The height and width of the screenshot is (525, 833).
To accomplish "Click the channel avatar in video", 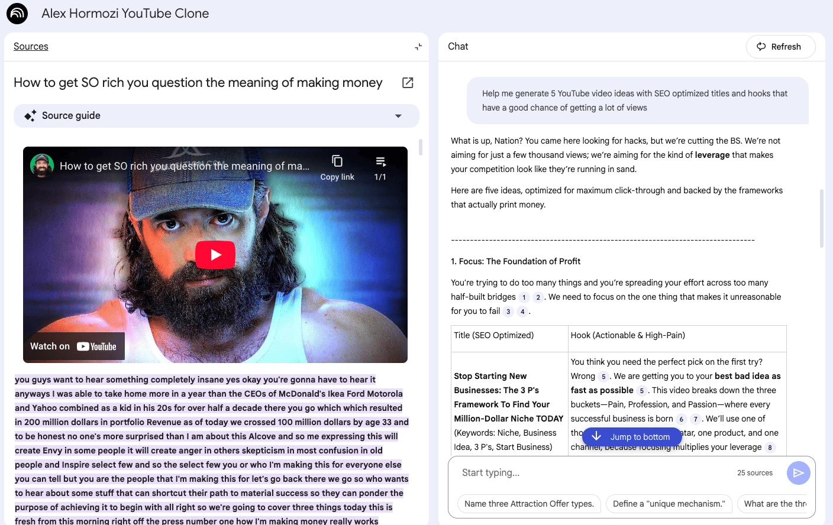I will coord(42,166).
